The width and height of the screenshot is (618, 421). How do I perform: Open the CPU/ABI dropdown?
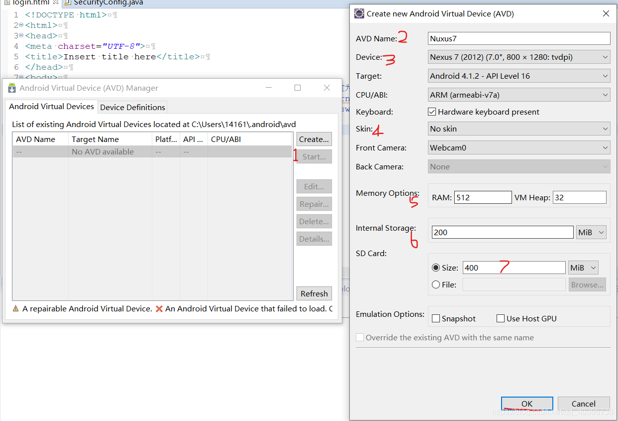tap(519, 94)
